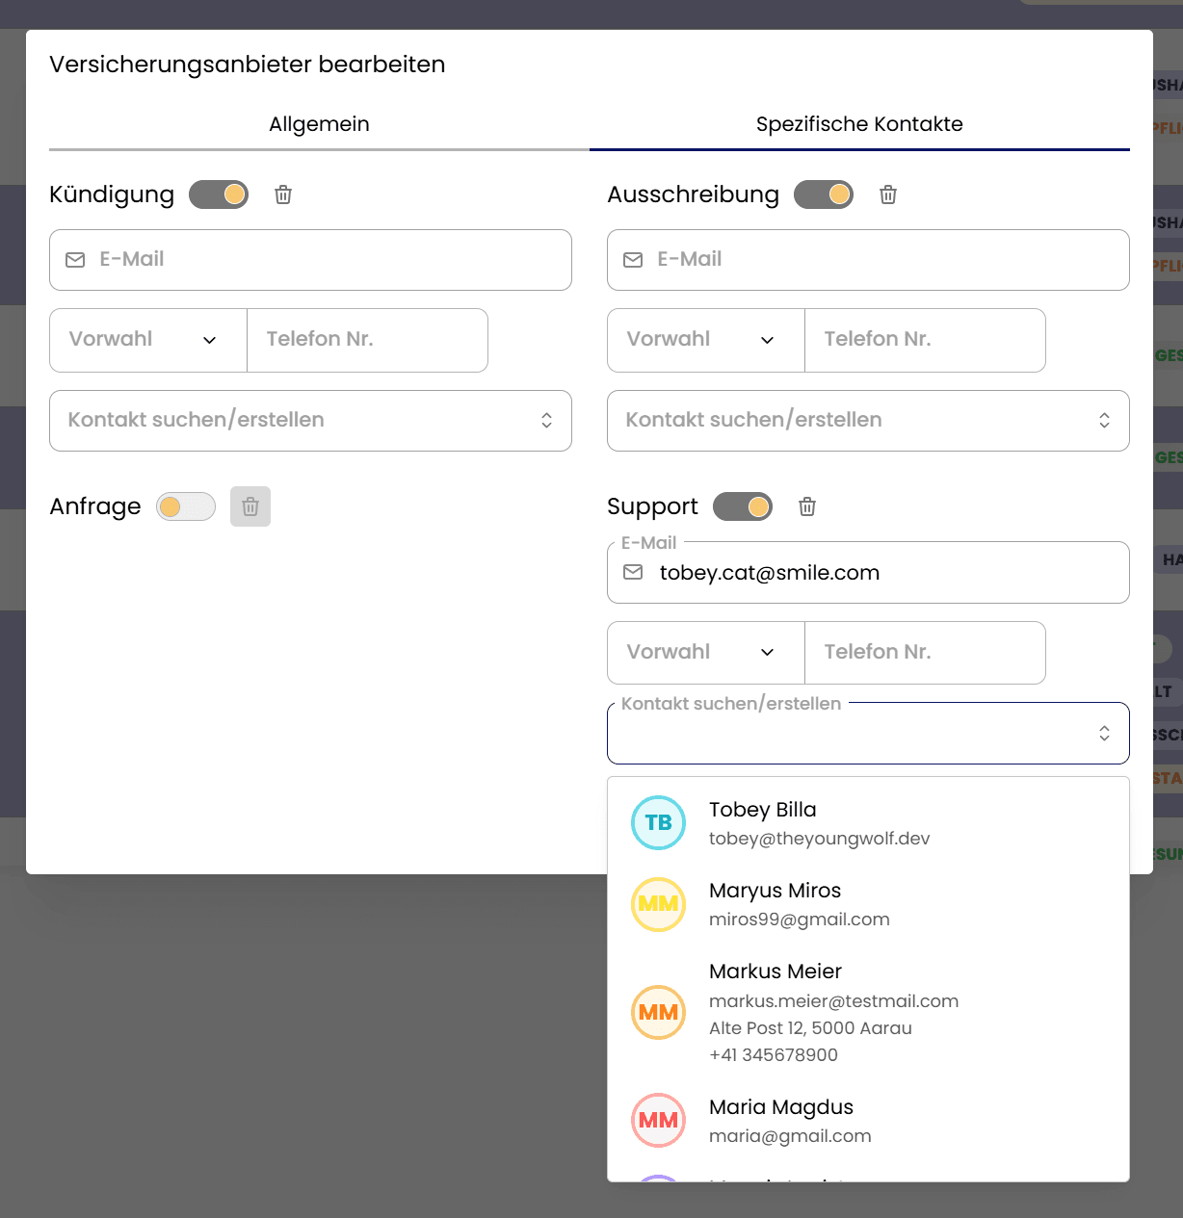Expand the Ausschreibung Kontakt suchen/erstellen combo box
The width and height of the screenshot is (1183, 1218).
pos(868,421)
